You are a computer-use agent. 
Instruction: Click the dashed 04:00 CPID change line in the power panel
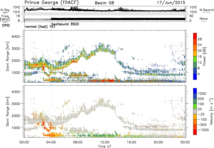coord(51,56)
